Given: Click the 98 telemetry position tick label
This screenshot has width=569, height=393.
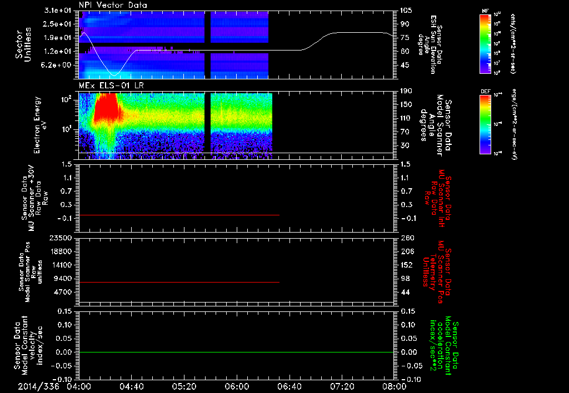Looking at the screenshot, I should click(x=405, y=279).
